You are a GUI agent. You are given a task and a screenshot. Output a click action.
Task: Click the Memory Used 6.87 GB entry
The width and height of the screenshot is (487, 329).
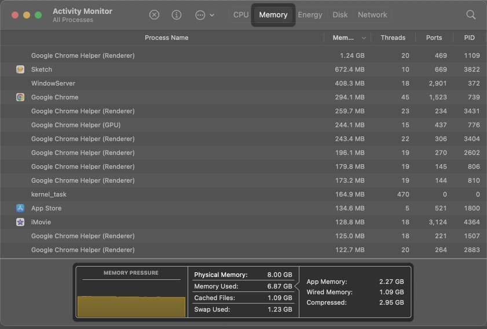[x=243, y=286]
